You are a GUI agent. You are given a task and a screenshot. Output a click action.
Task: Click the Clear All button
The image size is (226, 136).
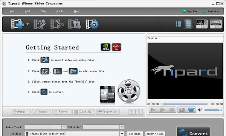click(x=84, y=112)
